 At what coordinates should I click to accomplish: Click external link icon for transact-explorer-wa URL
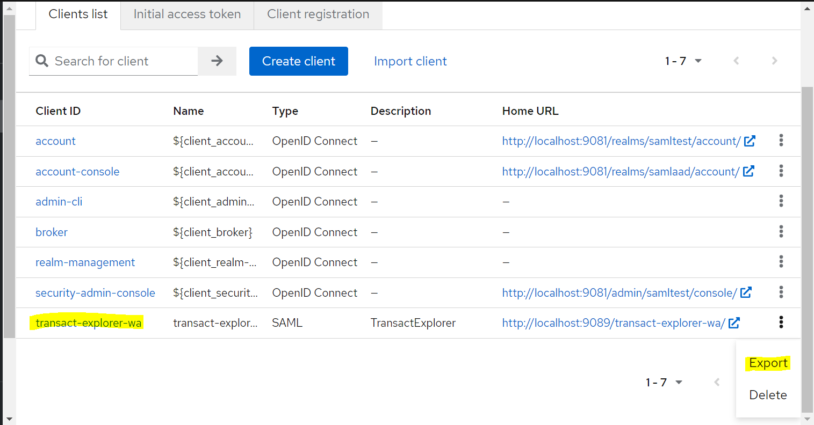pyautogui.click(x=734, y=323)
